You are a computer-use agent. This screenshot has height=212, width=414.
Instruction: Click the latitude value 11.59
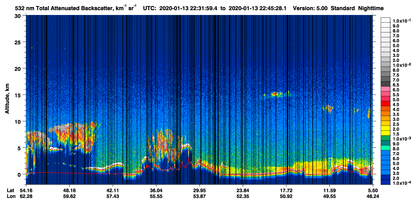pyautogui.click(x=329, y=190)
